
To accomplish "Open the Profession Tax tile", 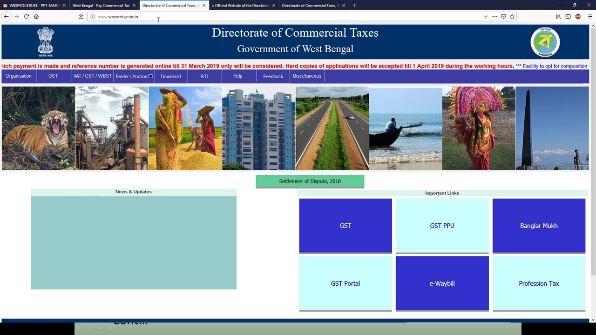I will [539, 283].
